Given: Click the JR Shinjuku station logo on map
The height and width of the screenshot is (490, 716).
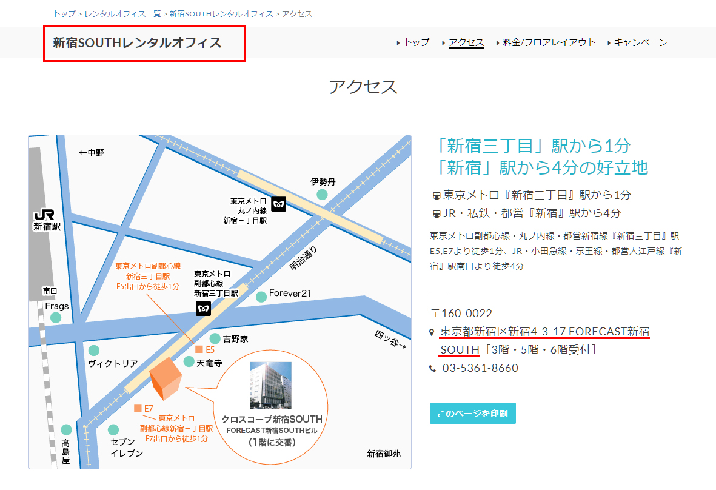Looking at the screenshot, I should [x=45, y=216].
